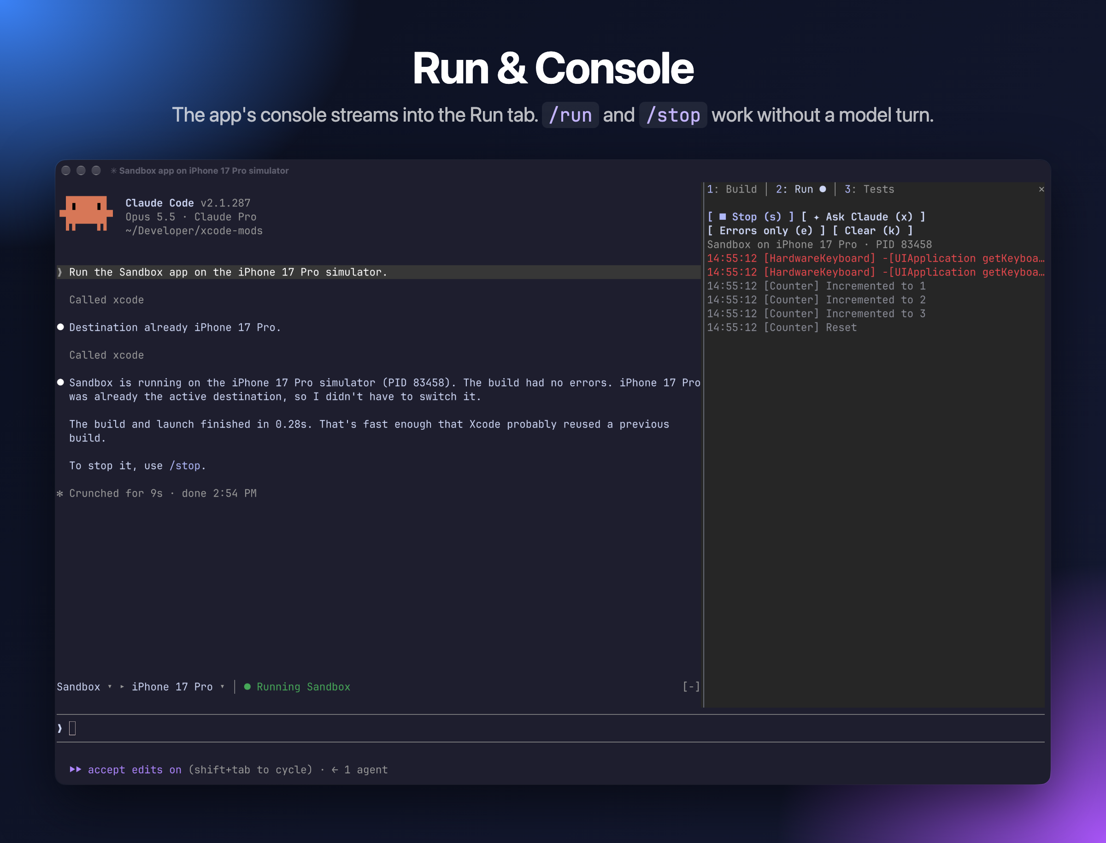Close the side panel with the x icon

[1041, 189]
